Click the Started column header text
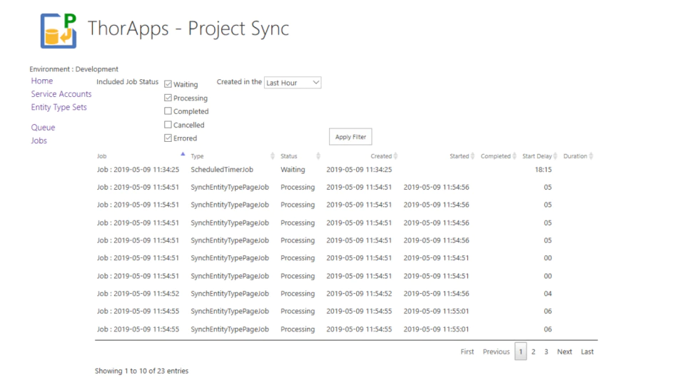This screenshot has height=385, width=685. 459,156
